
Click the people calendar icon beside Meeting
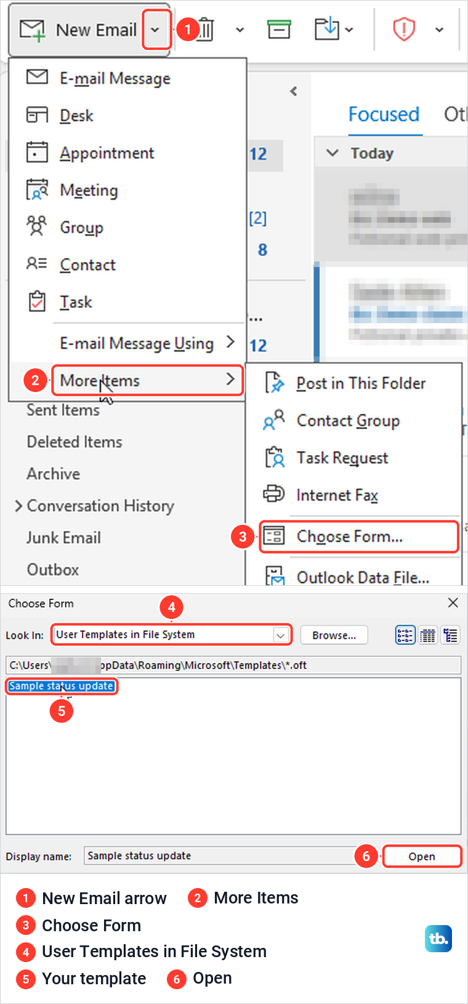[37, 189]
